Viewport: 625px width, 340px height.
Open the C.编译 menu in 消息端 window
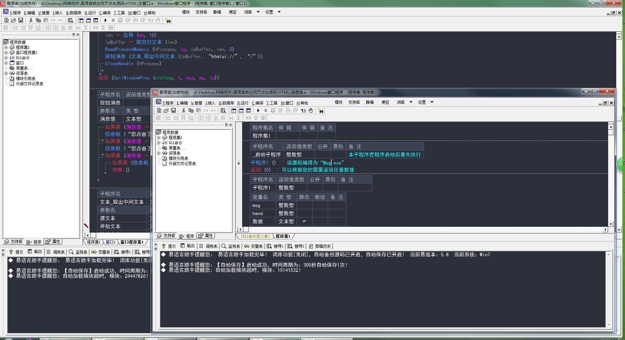pyautogui.click(x=257, y=103)
